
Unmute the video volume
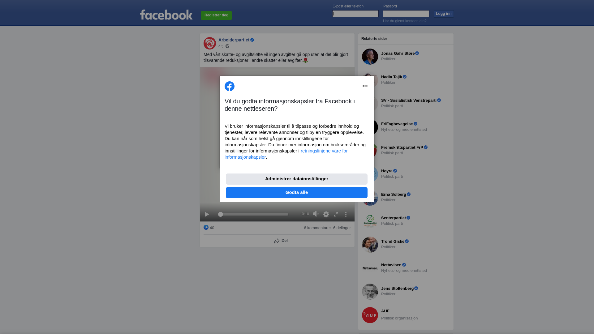pyautogui.click(x=316, y=214)
